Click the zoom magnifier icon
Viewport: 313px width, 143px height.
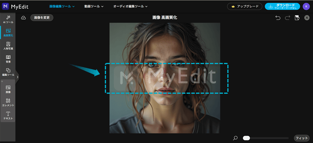236,138
